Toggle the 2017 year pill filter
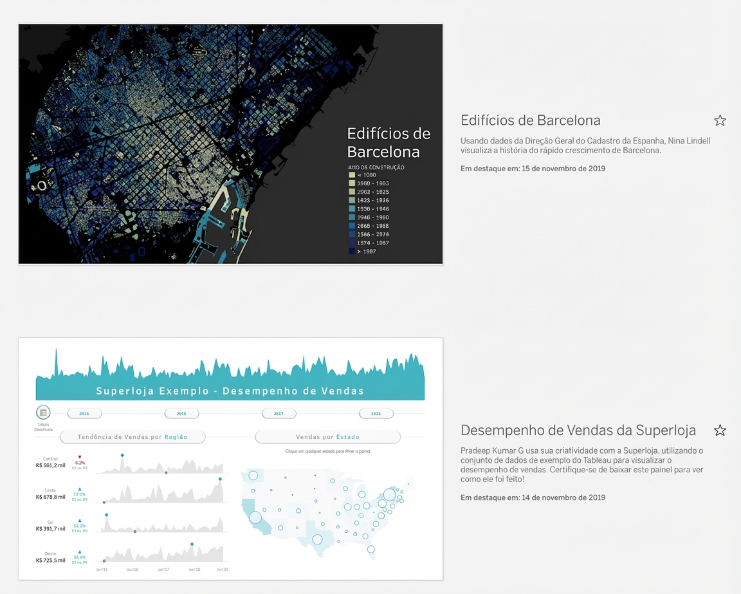This screenshot has width=741, height=594. [279, 413]
